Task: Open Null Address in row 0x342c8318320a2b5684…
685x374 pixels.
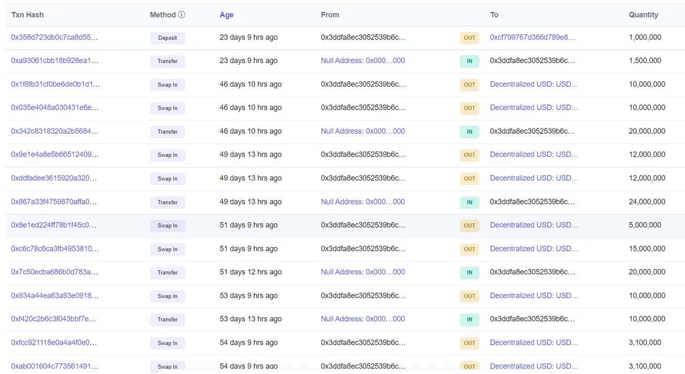Action: point(363,131)
